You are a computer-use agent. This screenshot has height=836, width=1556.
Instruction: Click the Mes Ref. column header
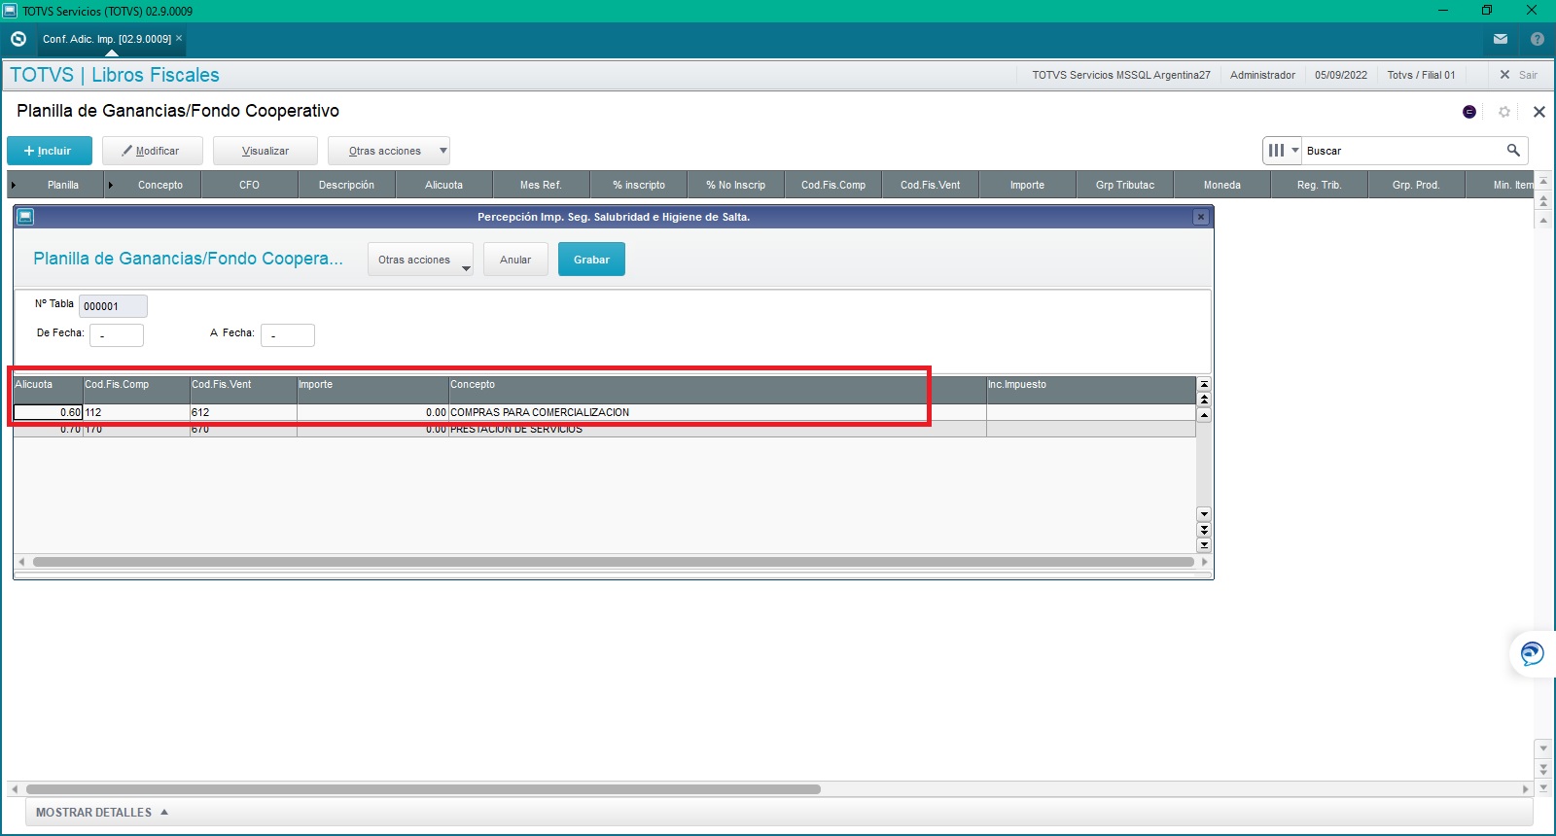click(541, 185)
